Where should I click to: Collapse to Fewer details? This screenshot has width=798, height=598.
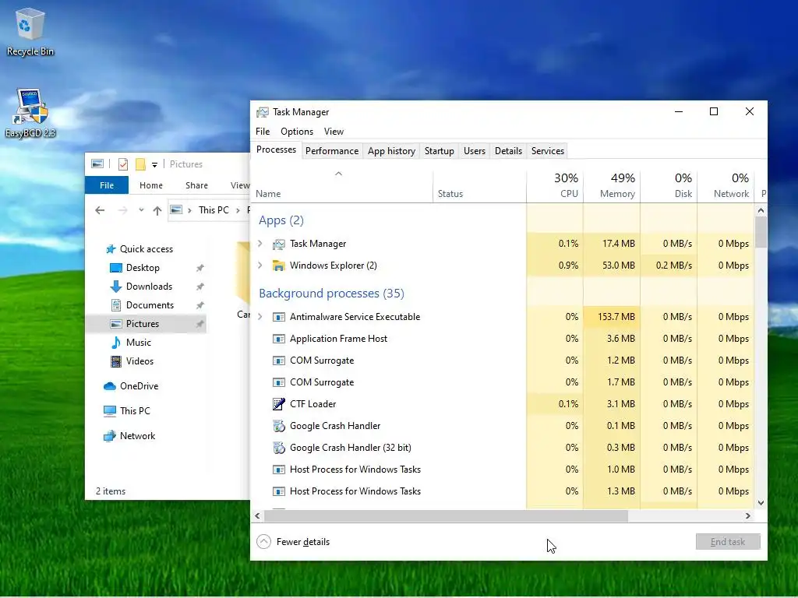(293, 542)
